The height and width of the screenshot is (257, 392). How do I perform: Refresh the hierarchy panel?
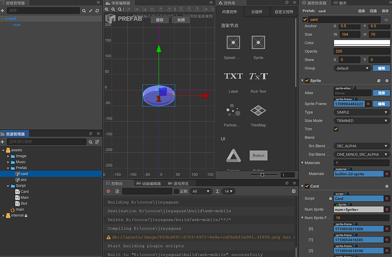[97, 11]
